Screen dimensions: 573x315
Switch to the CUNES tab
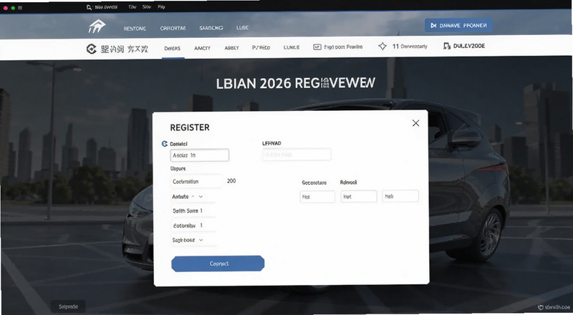[292, 47]
